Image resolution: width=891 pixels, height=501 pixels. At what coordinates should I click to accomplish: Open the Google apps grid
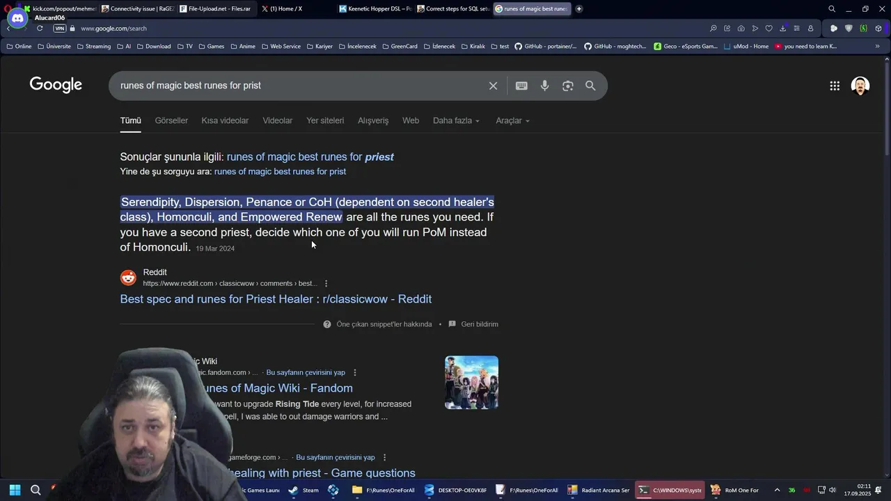[x=835, y=86]
